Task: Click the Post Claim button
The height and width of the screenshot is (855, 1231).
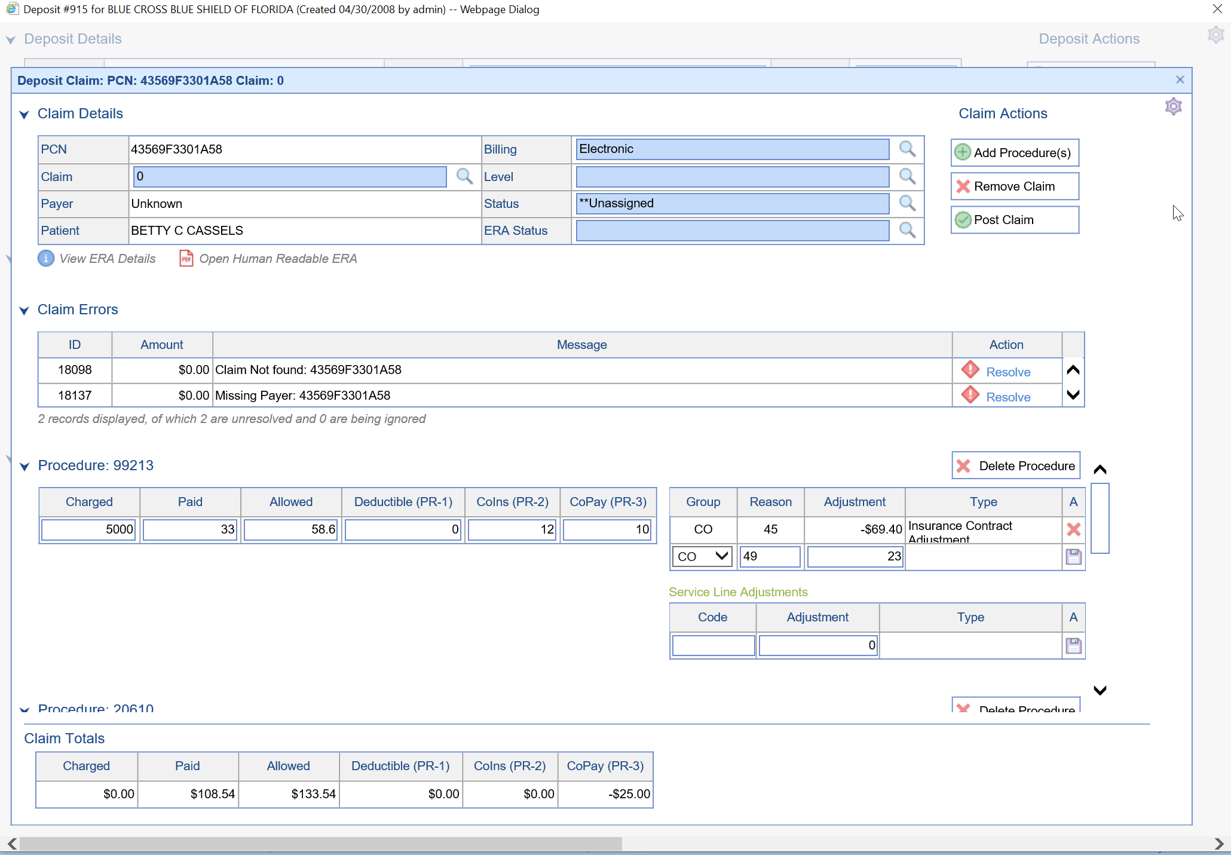Action: [x=1014, y=220]
